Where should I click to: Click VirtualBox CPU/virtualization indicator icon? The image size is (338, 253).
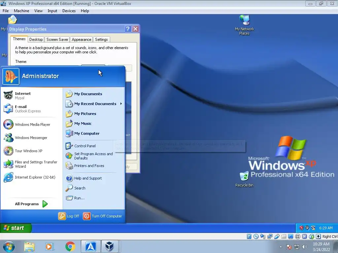[x=304, y=237]
